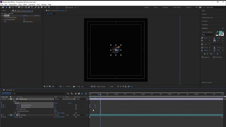
Task: Select the Hand tool
Action: tap(10, 7)
